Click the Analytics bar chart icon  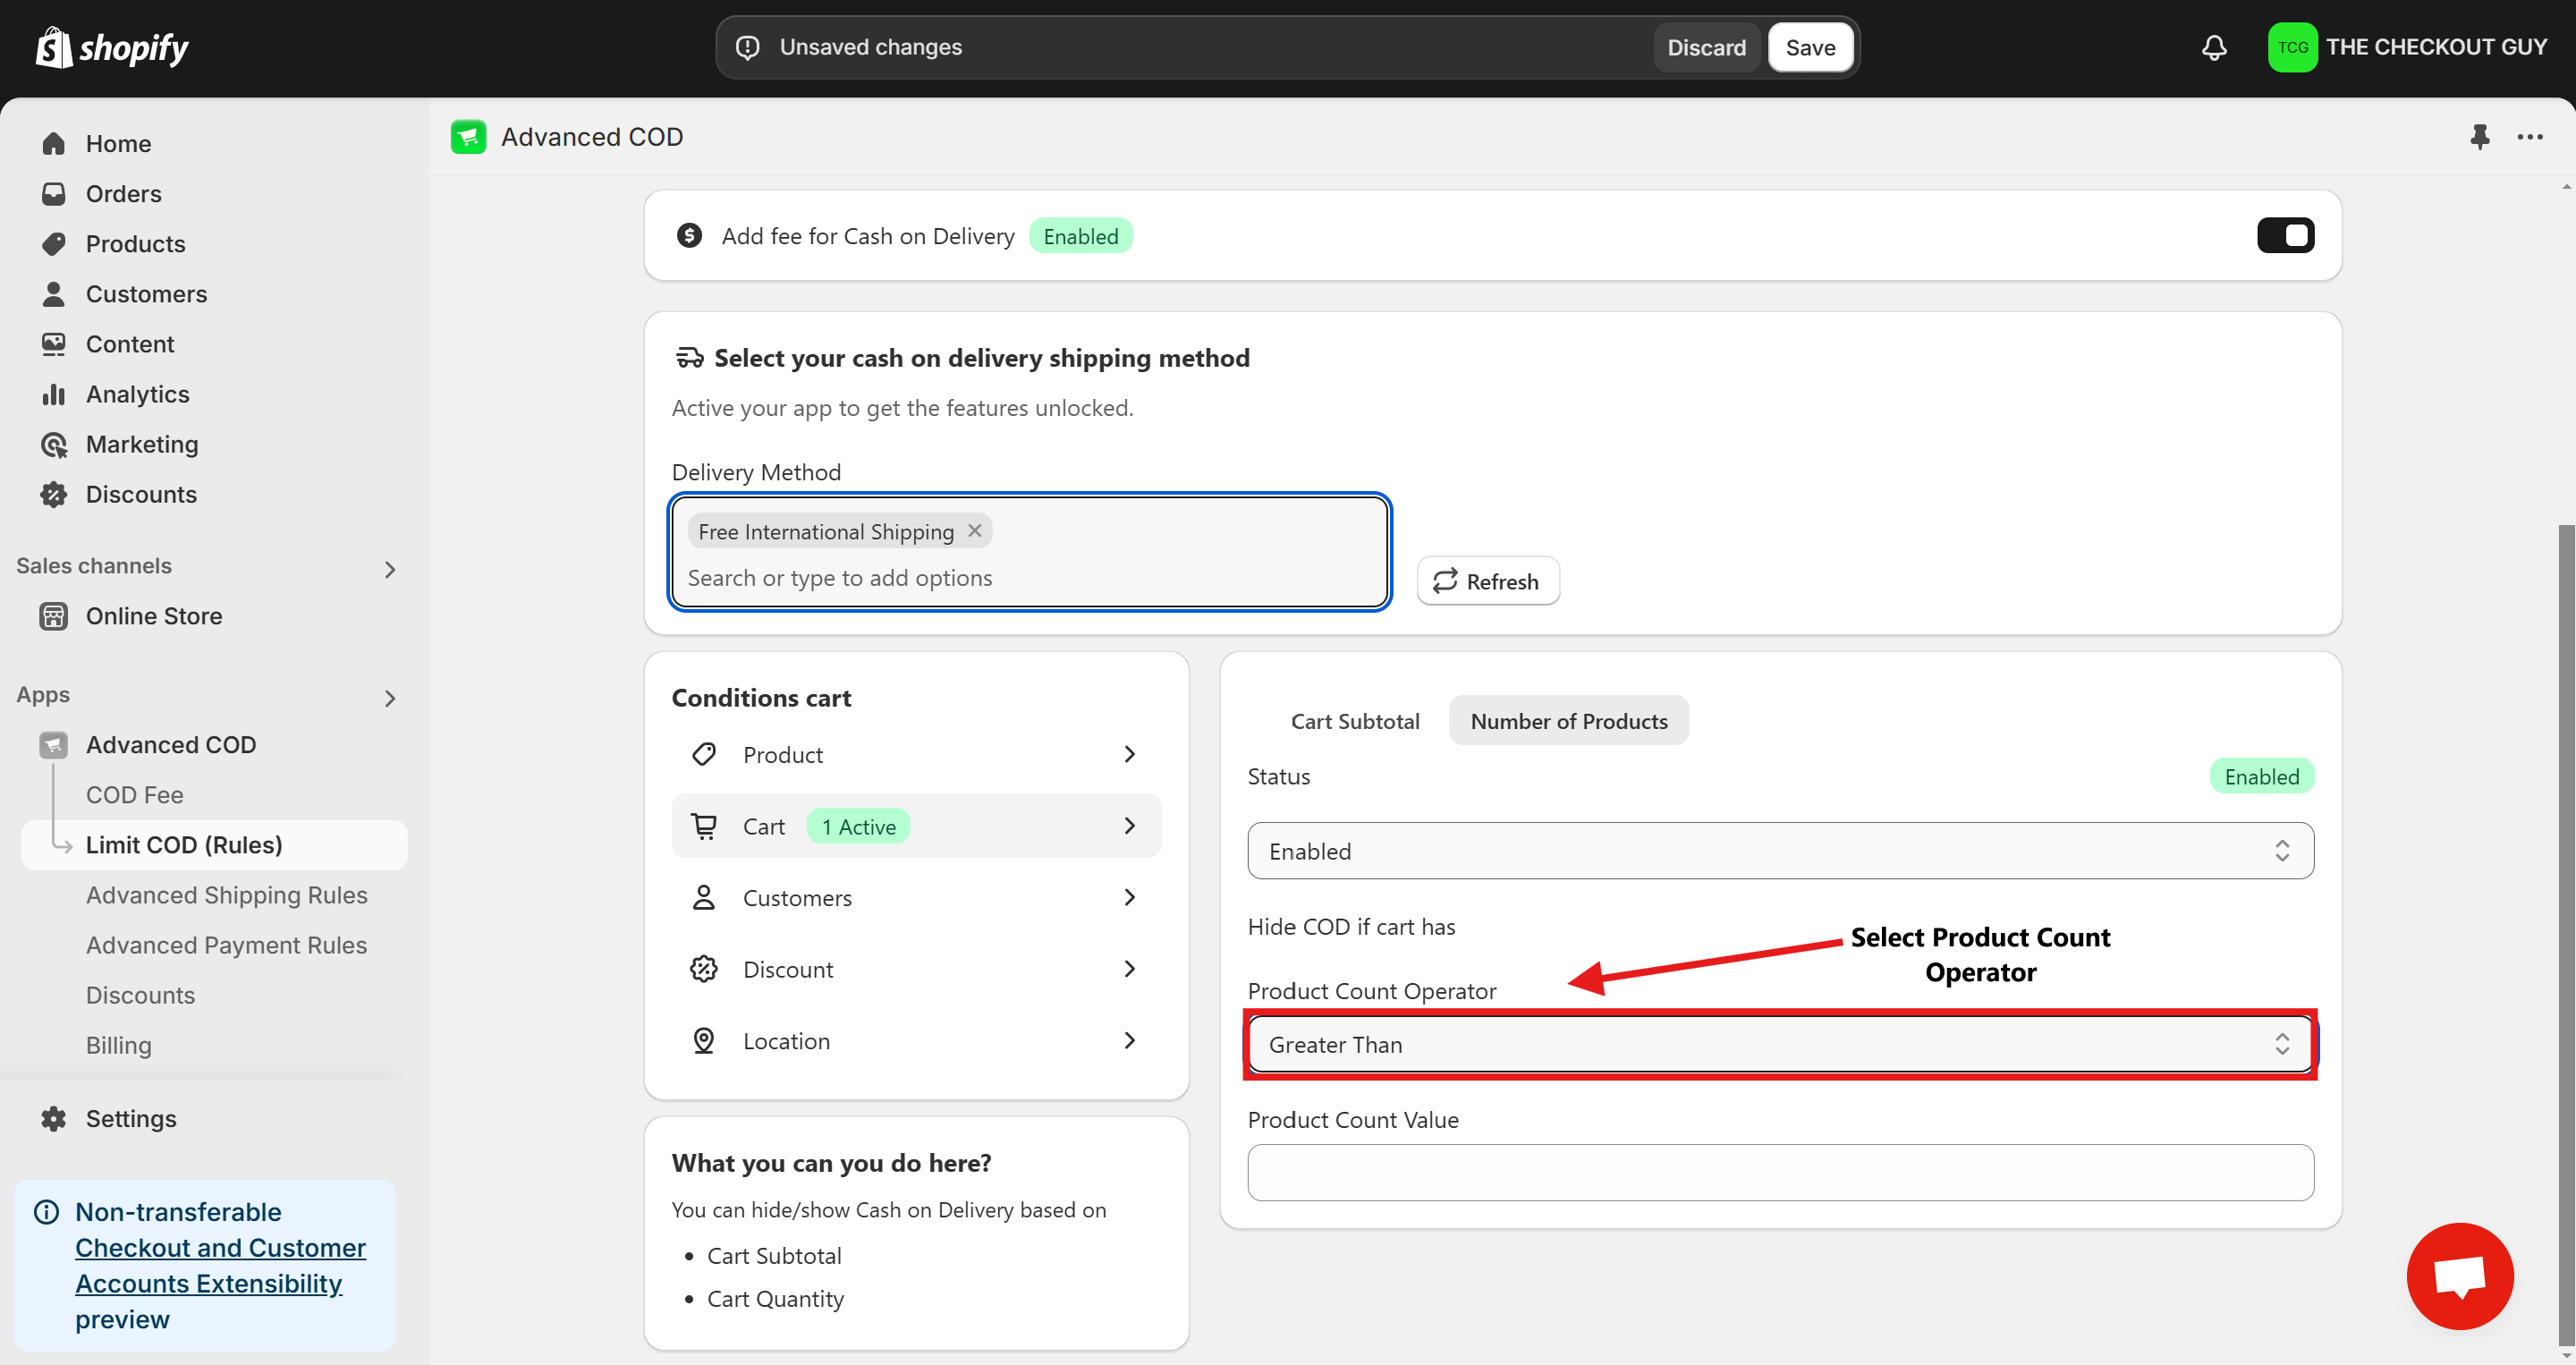[54, 394]
